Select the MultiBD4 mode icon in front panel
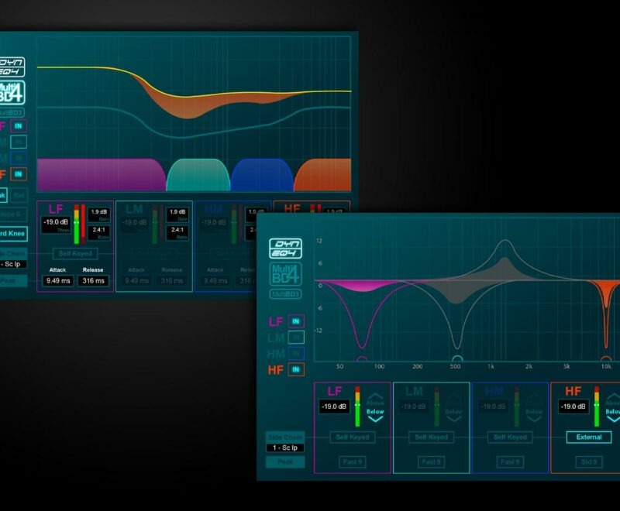 pos(285,275)
